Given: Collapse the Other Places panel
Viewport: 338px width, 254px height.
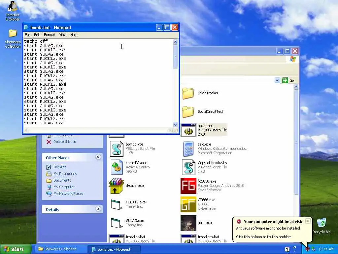Looking at the screenshot, I should click(98, 157).
